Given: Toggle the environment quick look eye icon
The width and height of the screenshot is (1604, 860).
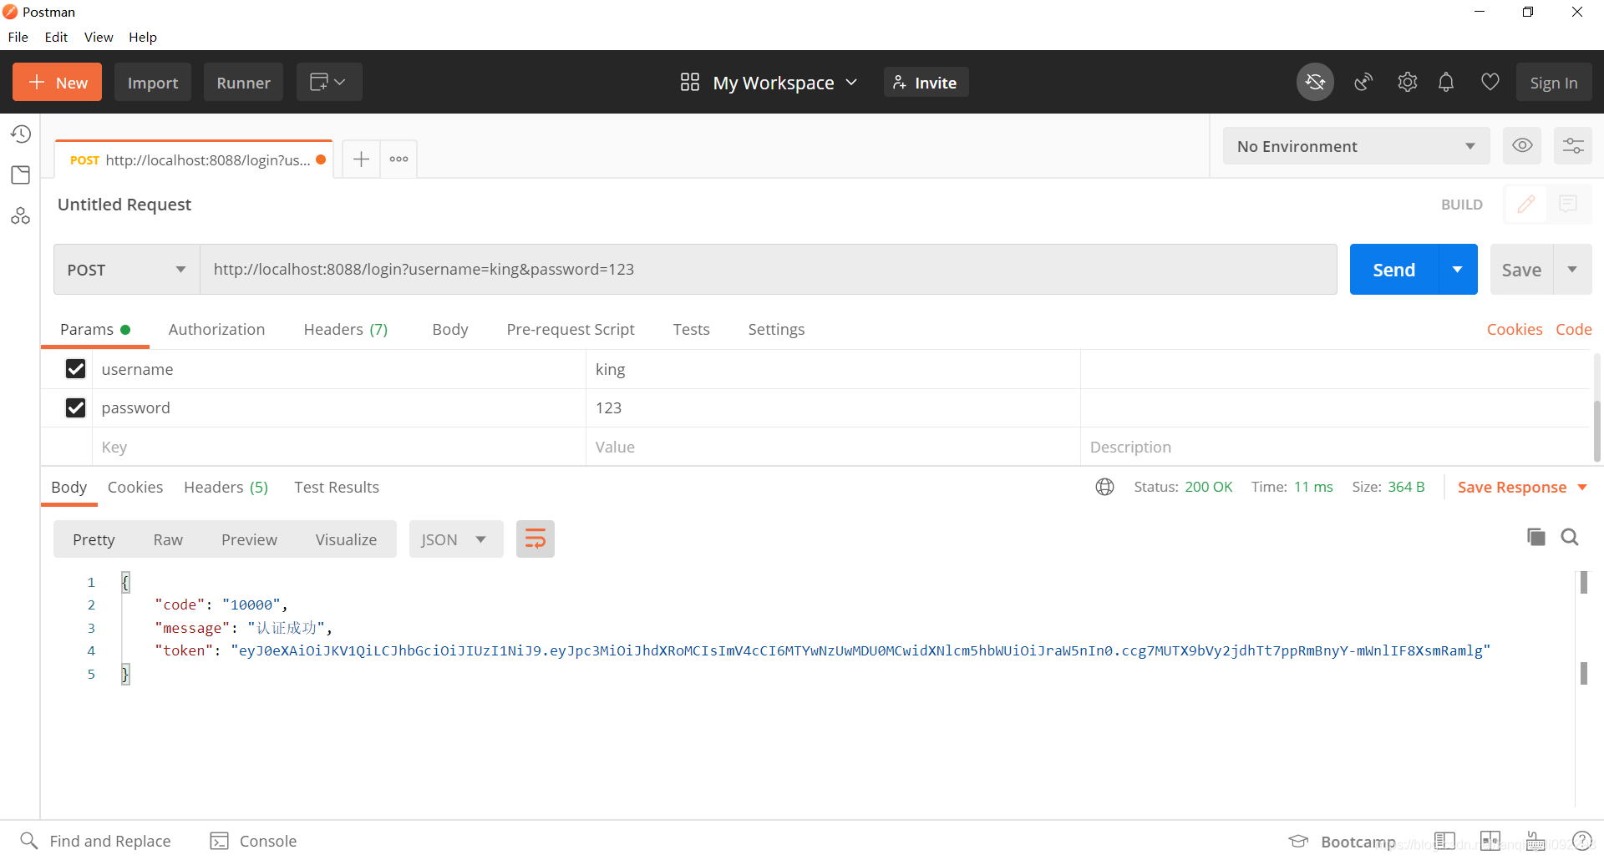Looking at the screenshot, I should click(x=1522, y=146).
